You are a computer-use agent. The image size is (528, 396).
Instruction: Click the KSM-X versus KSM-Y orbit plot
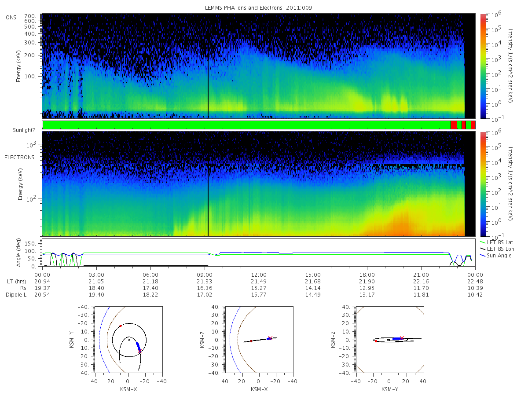click(128, 340)
